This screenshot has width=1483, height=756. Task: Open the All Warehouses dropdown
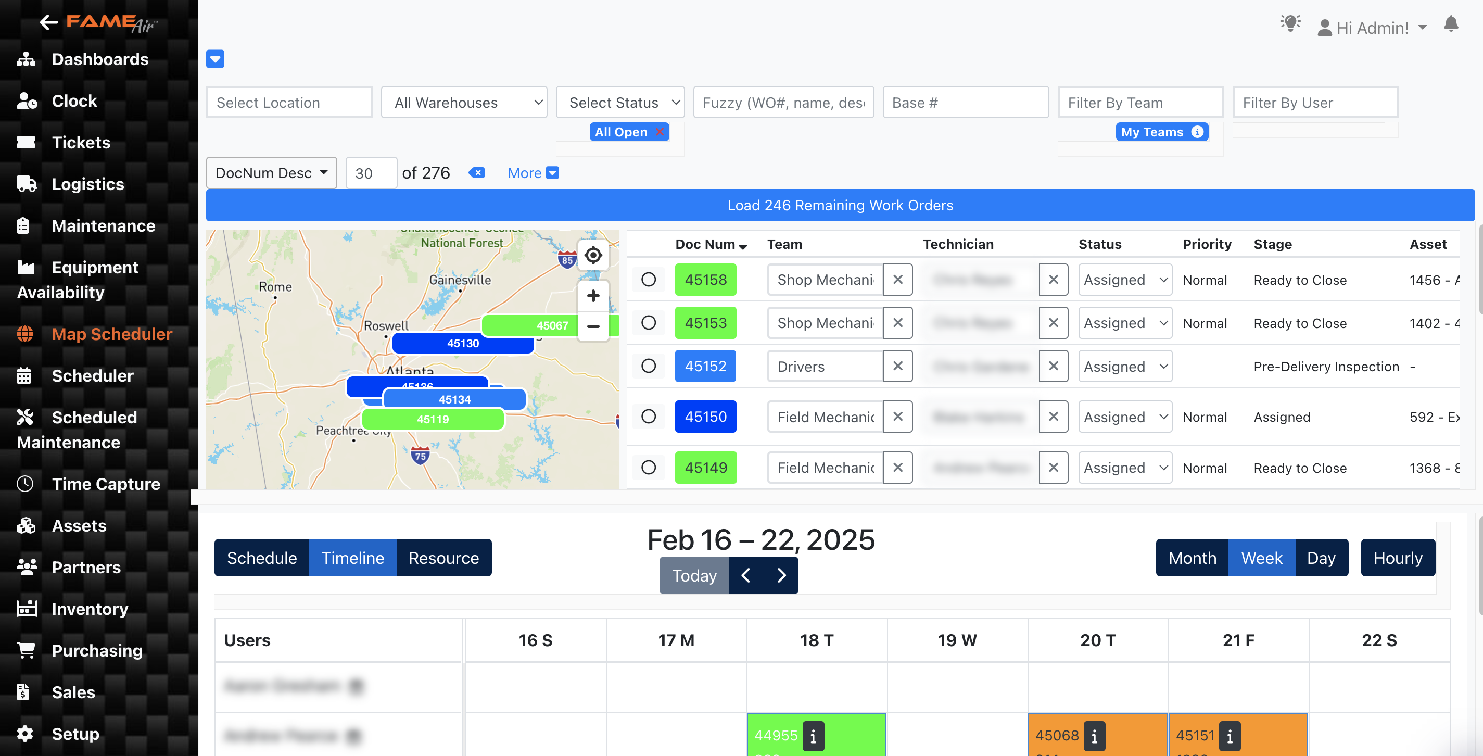pos(464,103)
